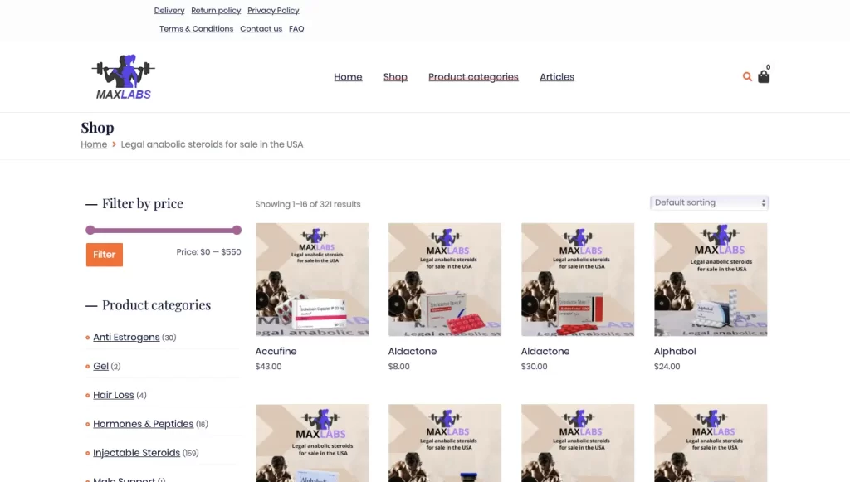Open the $30.00 Aldactone product image
850x482 pixels.
578,280
